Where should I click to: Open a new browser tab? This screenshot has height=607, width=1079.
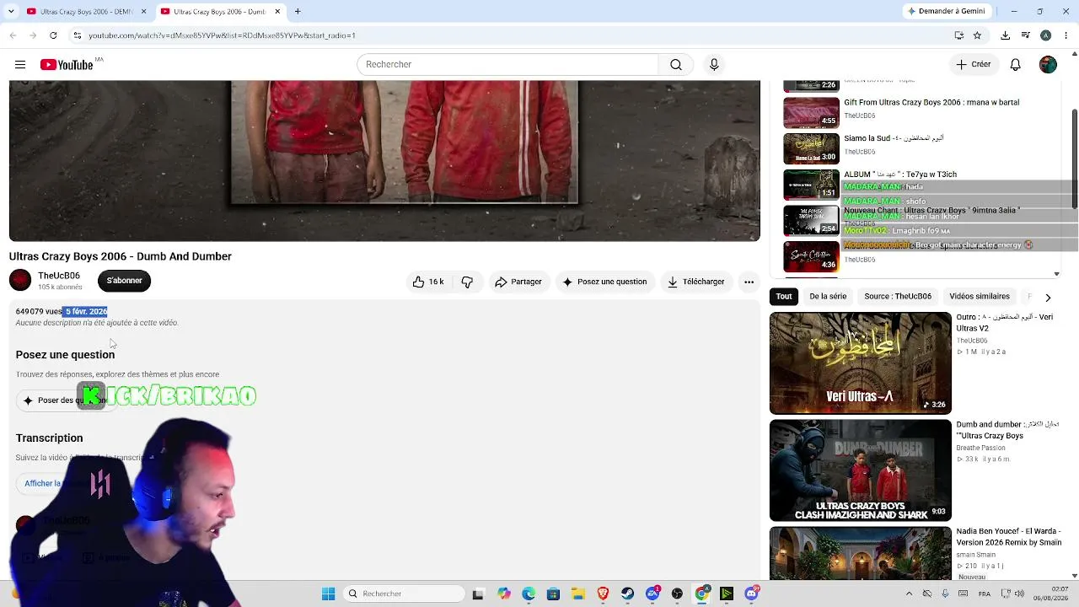click(x=298, y=11)
